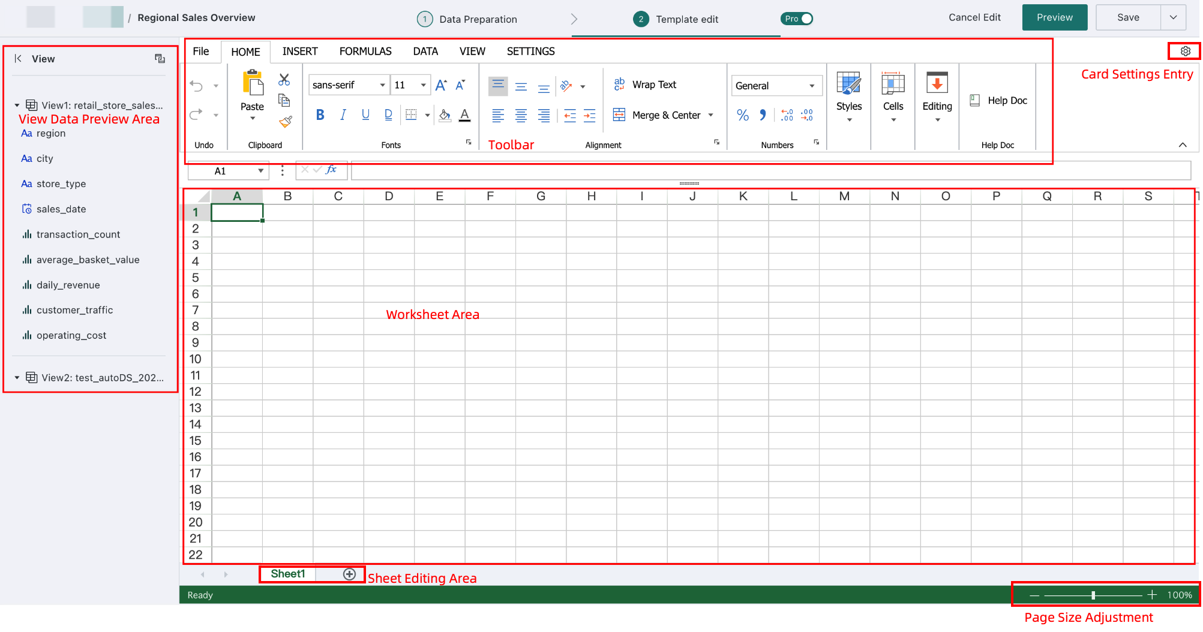Viewport: 1203px width, 632px height.
Task: Increase decimal places
Action: (787, 115)
